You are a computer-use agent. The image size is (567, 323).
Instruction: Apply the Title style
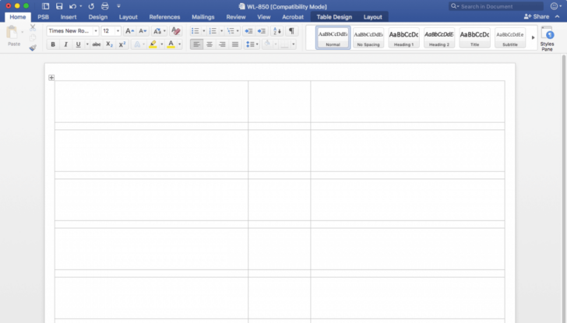click(474, 37)
